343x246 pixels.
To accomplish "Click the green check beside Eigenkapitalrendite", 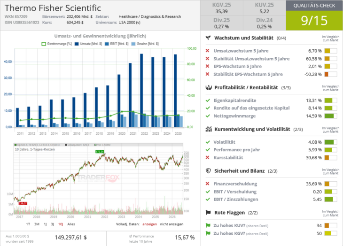I will pos(208,100).
